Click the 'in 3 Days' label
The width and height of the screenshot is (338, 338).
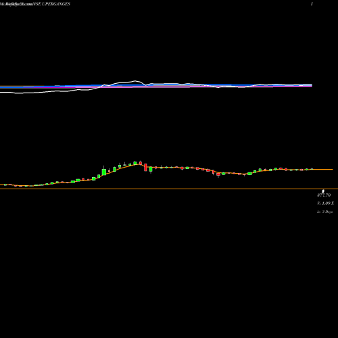point(324,212)
